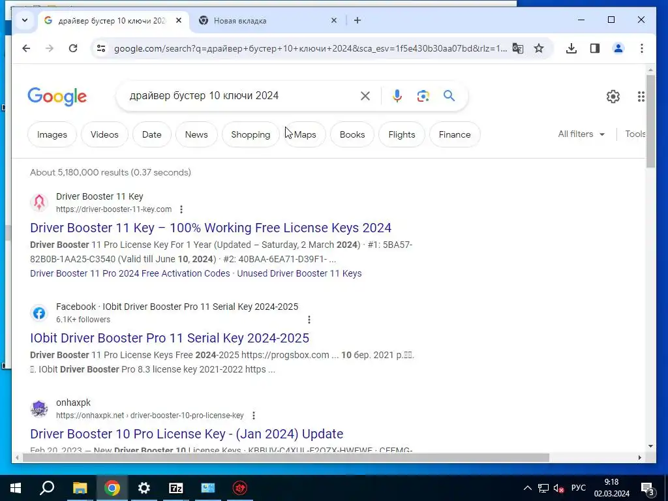Search by image with Google Lens icon
The image size is (668, 501).
[423, 96]
